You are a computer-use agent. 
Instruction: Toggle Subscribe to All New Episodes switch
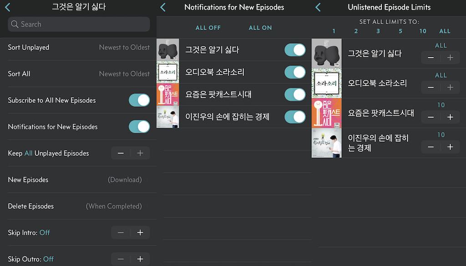139,100
